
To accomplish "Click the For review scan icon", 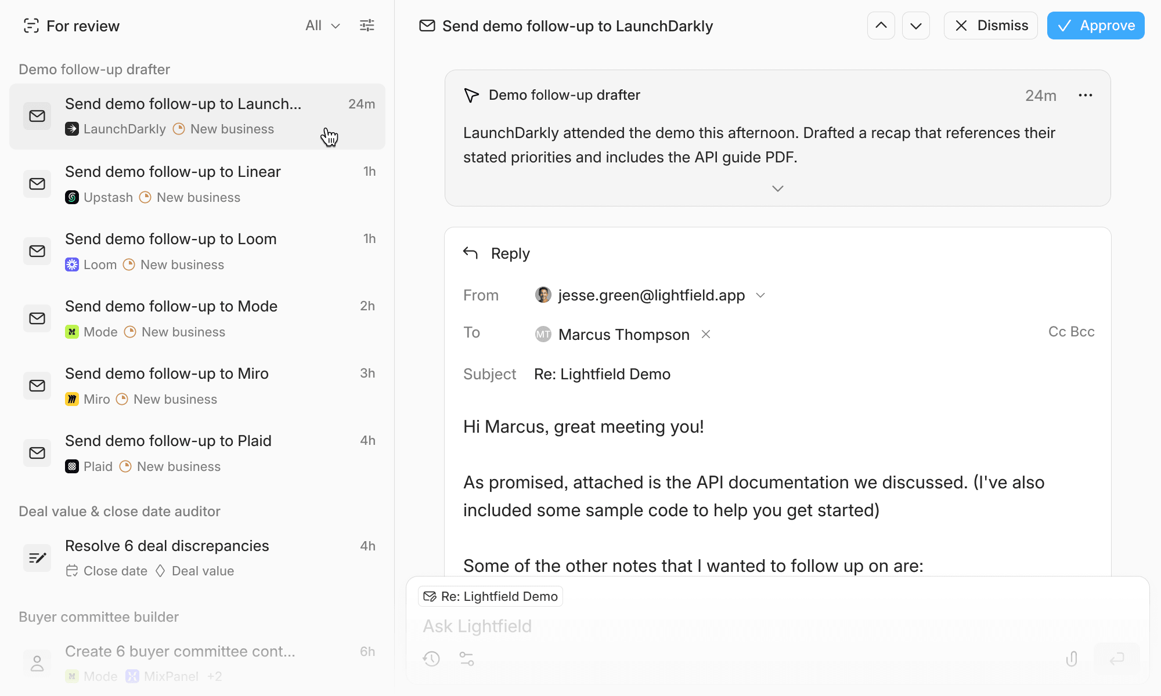I will tap(31, 26).
